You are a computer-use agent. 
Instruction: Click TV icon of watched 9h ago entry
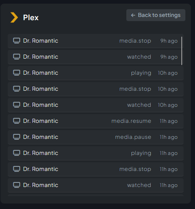(x=16, y=57)
